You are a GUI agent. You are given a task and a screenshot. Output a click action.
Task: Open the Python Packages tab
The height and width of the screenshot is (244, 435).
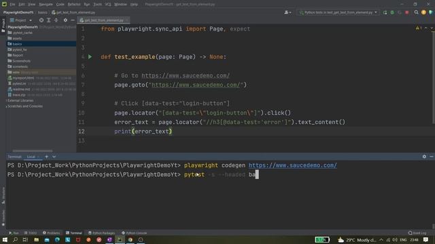(x=101, y=233)
